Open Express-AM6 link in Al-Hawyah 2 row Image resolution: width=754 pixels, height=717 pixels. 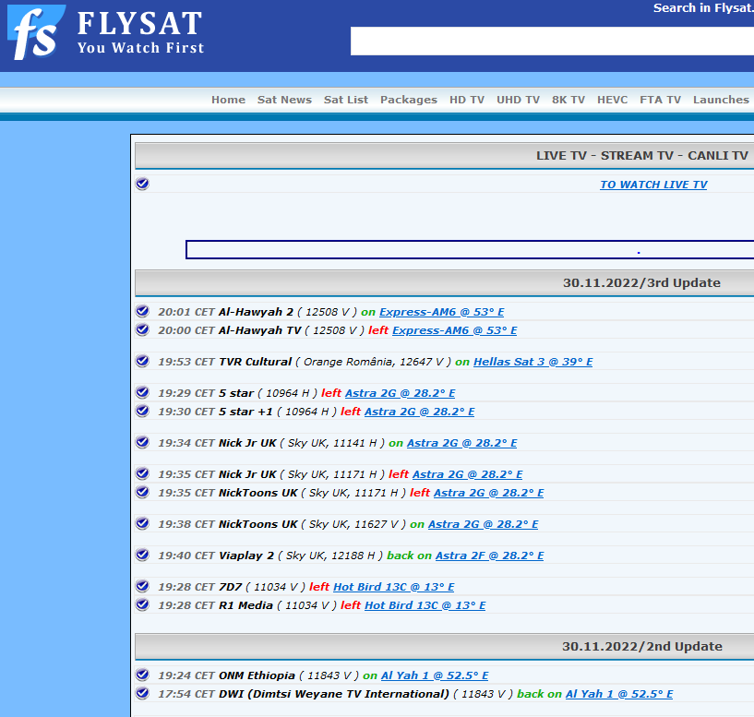(442, 312)
